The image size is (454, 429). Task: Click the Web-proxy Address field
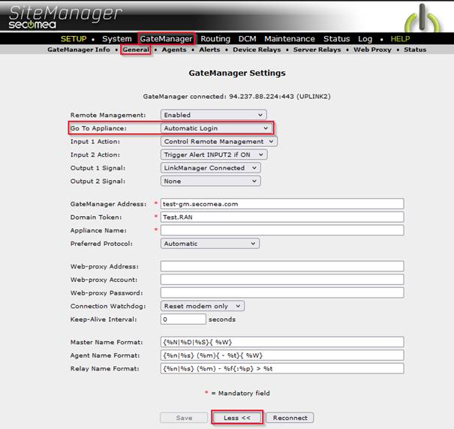pyautogui.click(x=282, y=266)
